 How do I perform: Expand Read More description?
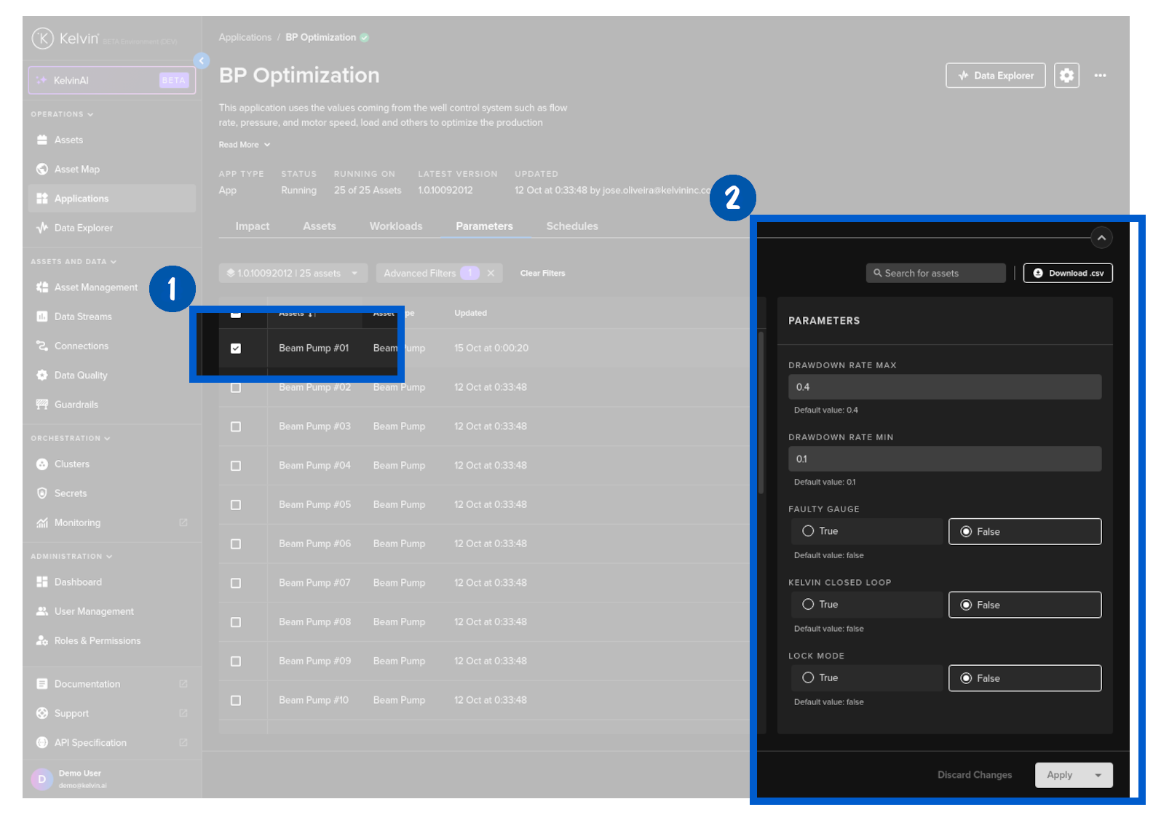pos(244,145)
